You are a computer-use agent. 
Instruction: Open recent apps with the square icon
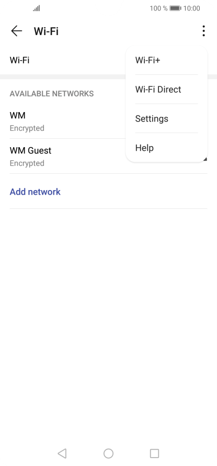pyautogui.click(x=154, y=453)
